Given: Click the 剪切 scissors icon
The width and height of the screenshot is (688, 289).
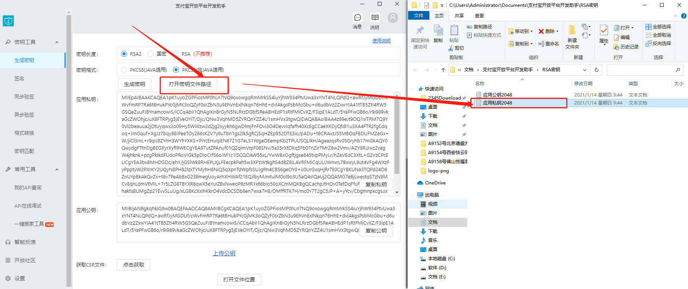Looking at the screenshot, I should point(451,48).
